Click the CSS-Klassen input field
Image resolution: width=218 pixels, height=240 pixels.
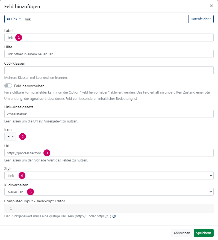(109, 70)
